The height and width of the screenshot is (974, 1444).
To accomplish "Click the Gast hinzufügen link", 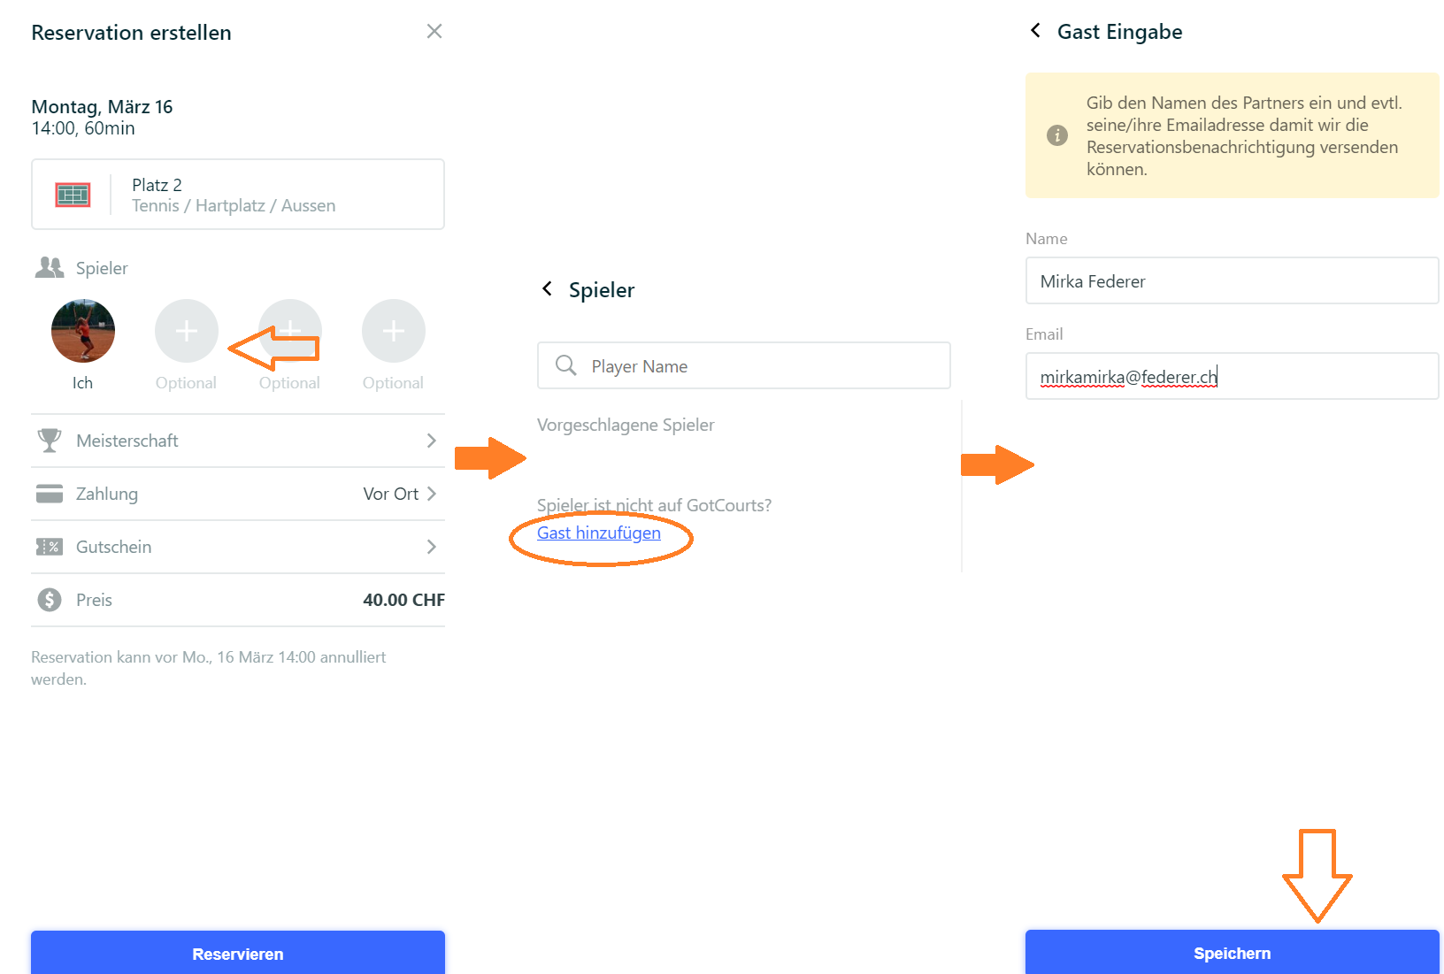I will pyautogui.click(x=599, y=533).
